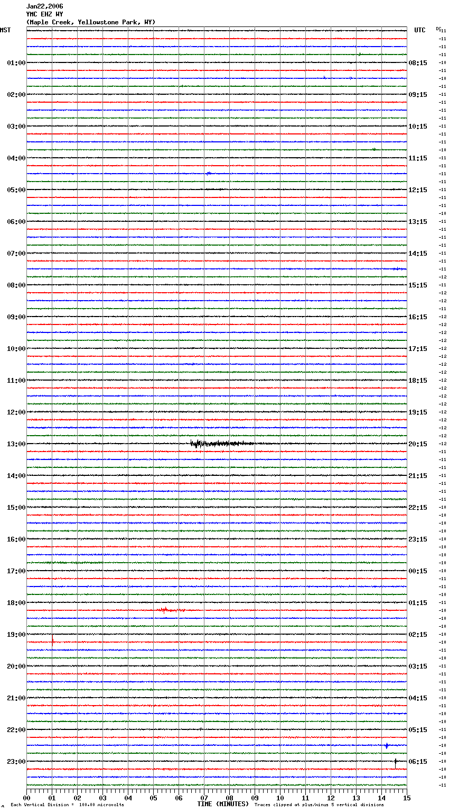Click the DC column header

(x=438, y=29)
